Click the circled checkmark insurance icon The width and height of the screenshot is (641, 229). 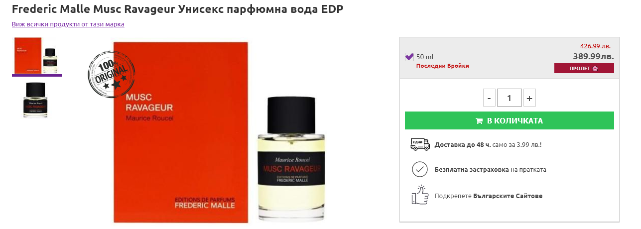coord(420,169)
